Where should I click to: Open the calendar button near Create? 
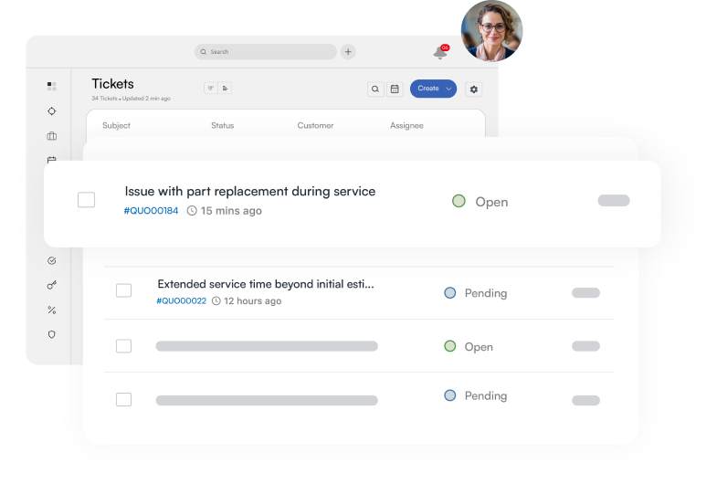395,89
